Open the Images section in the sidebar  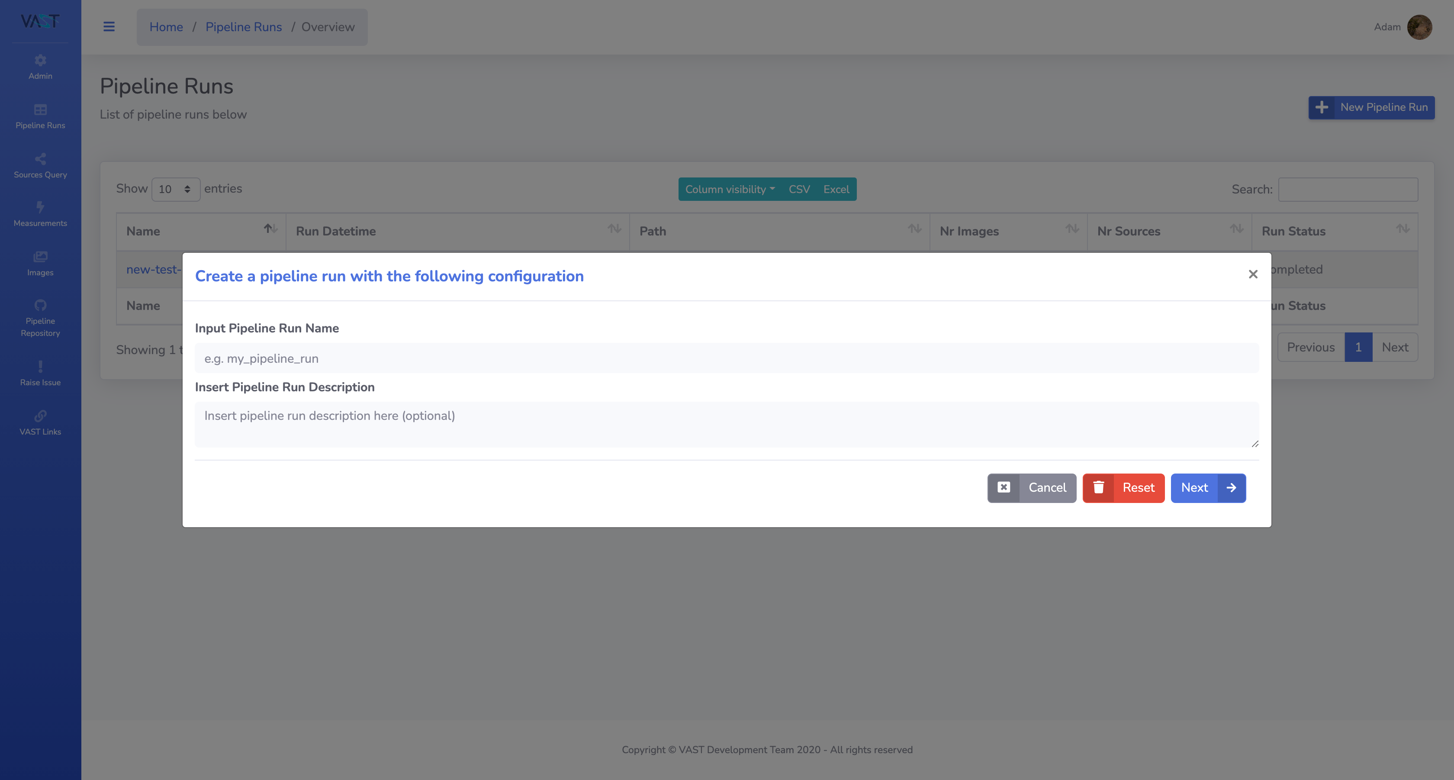(x=40, y=263)
